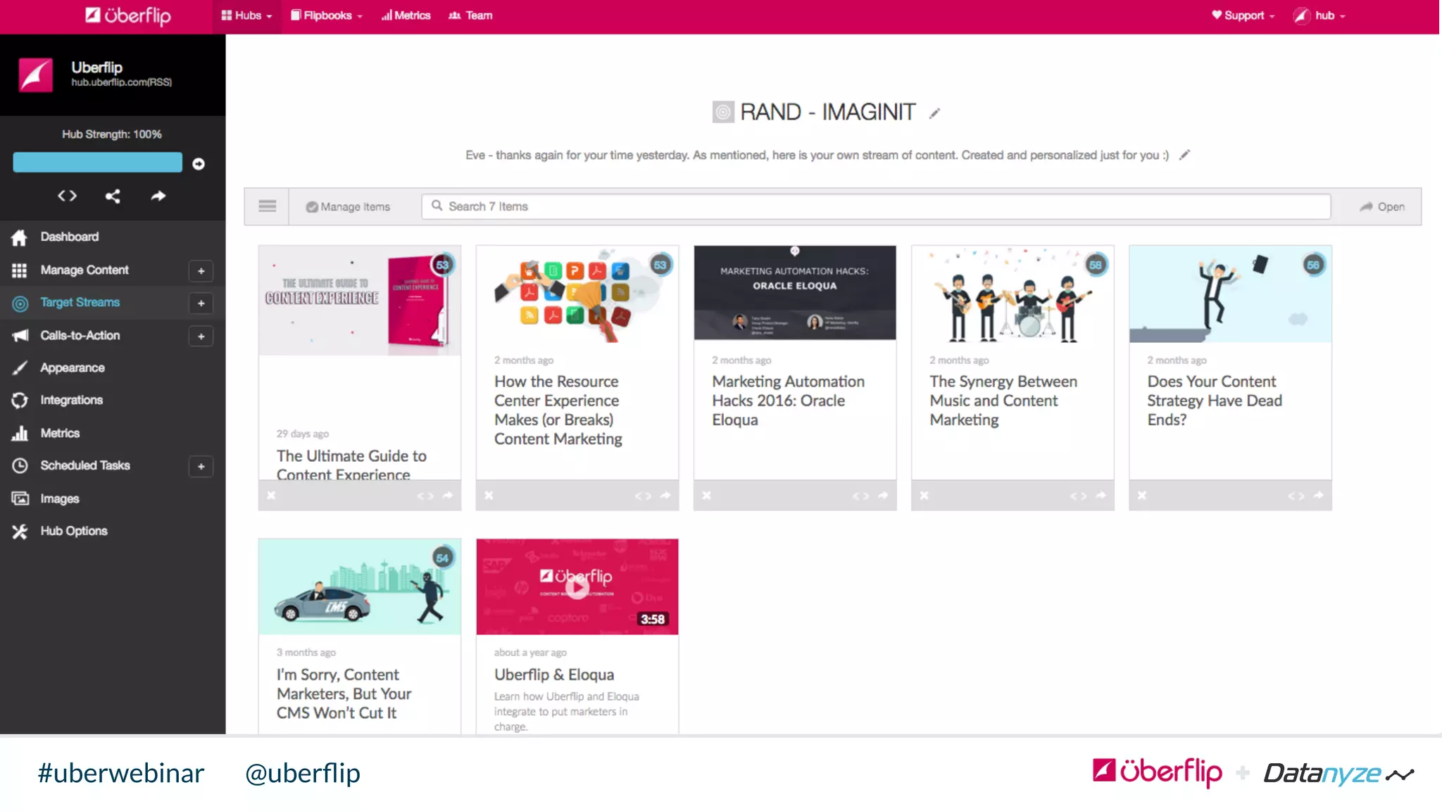The image size is (1442, 811).
Task: Open Does Your Content Strategy Have Dead Ends
Action: pyautogui.click(x=1215, y=401)
